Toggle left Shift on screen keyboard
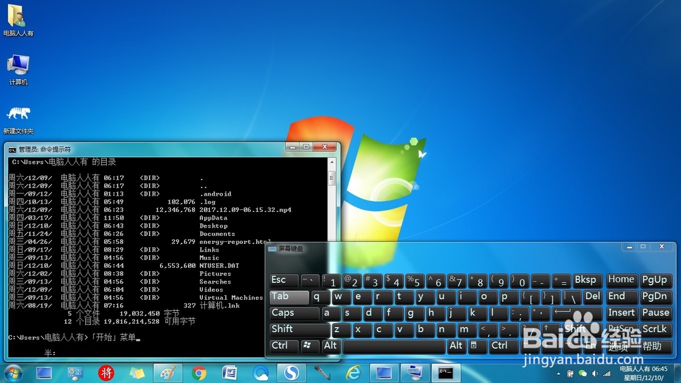The height and width of the screenshot is (383, 681). (x=299, y=330)
